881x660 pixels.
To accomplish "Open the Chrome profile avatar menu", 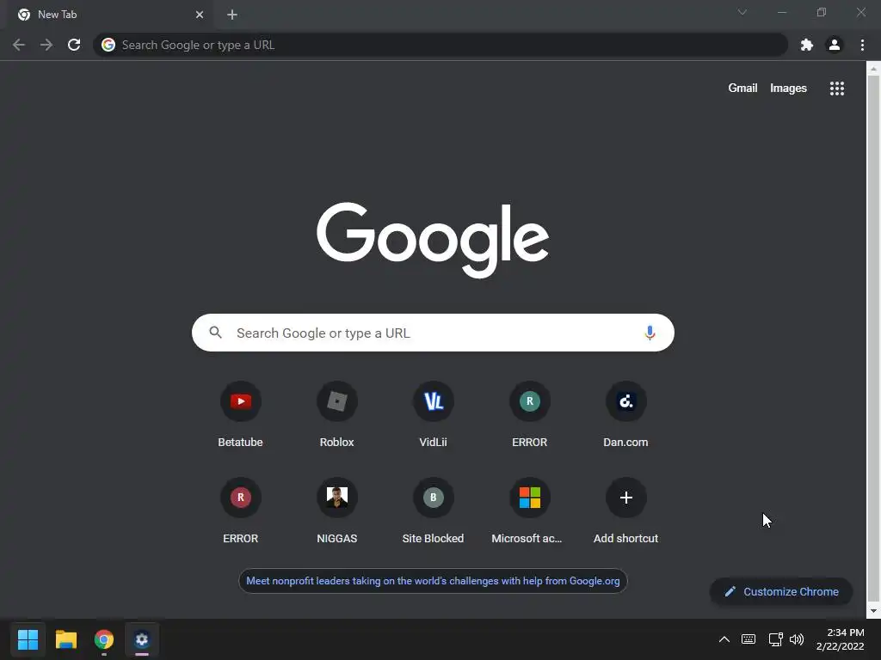I will [835, 45].
